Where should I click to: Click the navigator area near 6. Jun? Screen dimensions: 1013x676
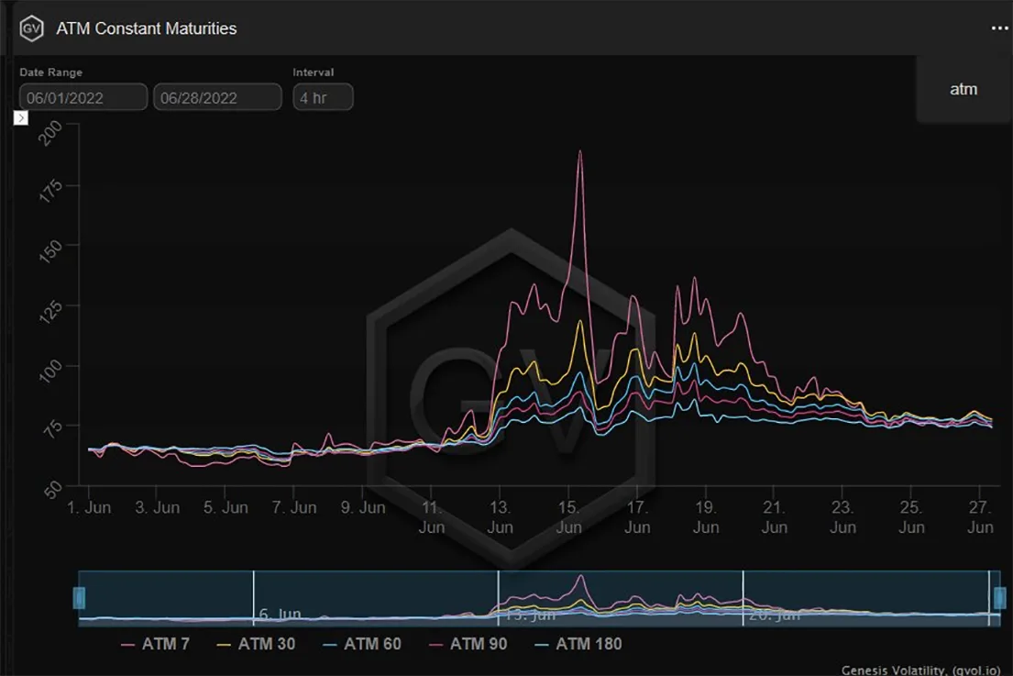pos(280,614)
